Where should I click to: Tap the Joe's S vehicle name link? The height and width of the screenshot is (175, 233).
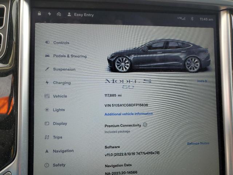[x=202, y=81]
